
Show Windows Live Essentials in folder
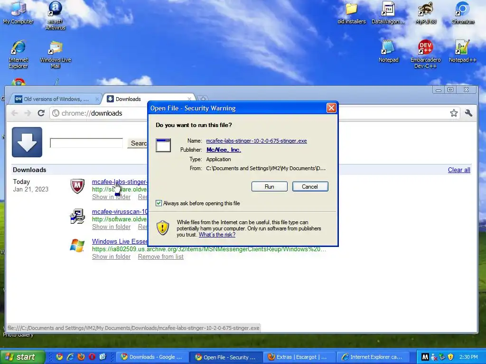111,256
